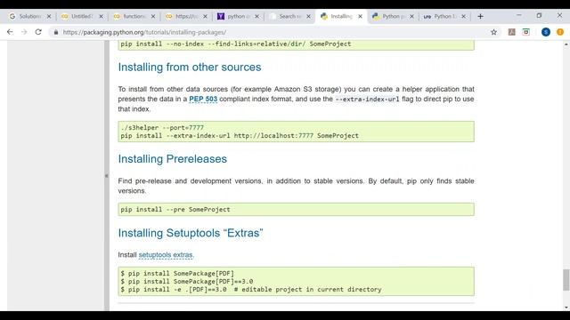
Task: Click the 'pip install SomePackage[PDF]==3.0' line
Action: (x=187, y=282)
